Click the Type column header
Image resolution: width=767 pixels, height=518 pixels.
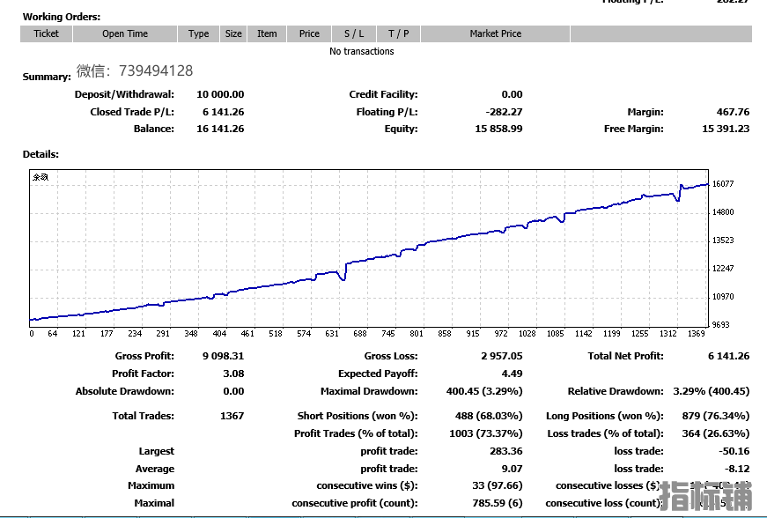(x=199, y=33)
